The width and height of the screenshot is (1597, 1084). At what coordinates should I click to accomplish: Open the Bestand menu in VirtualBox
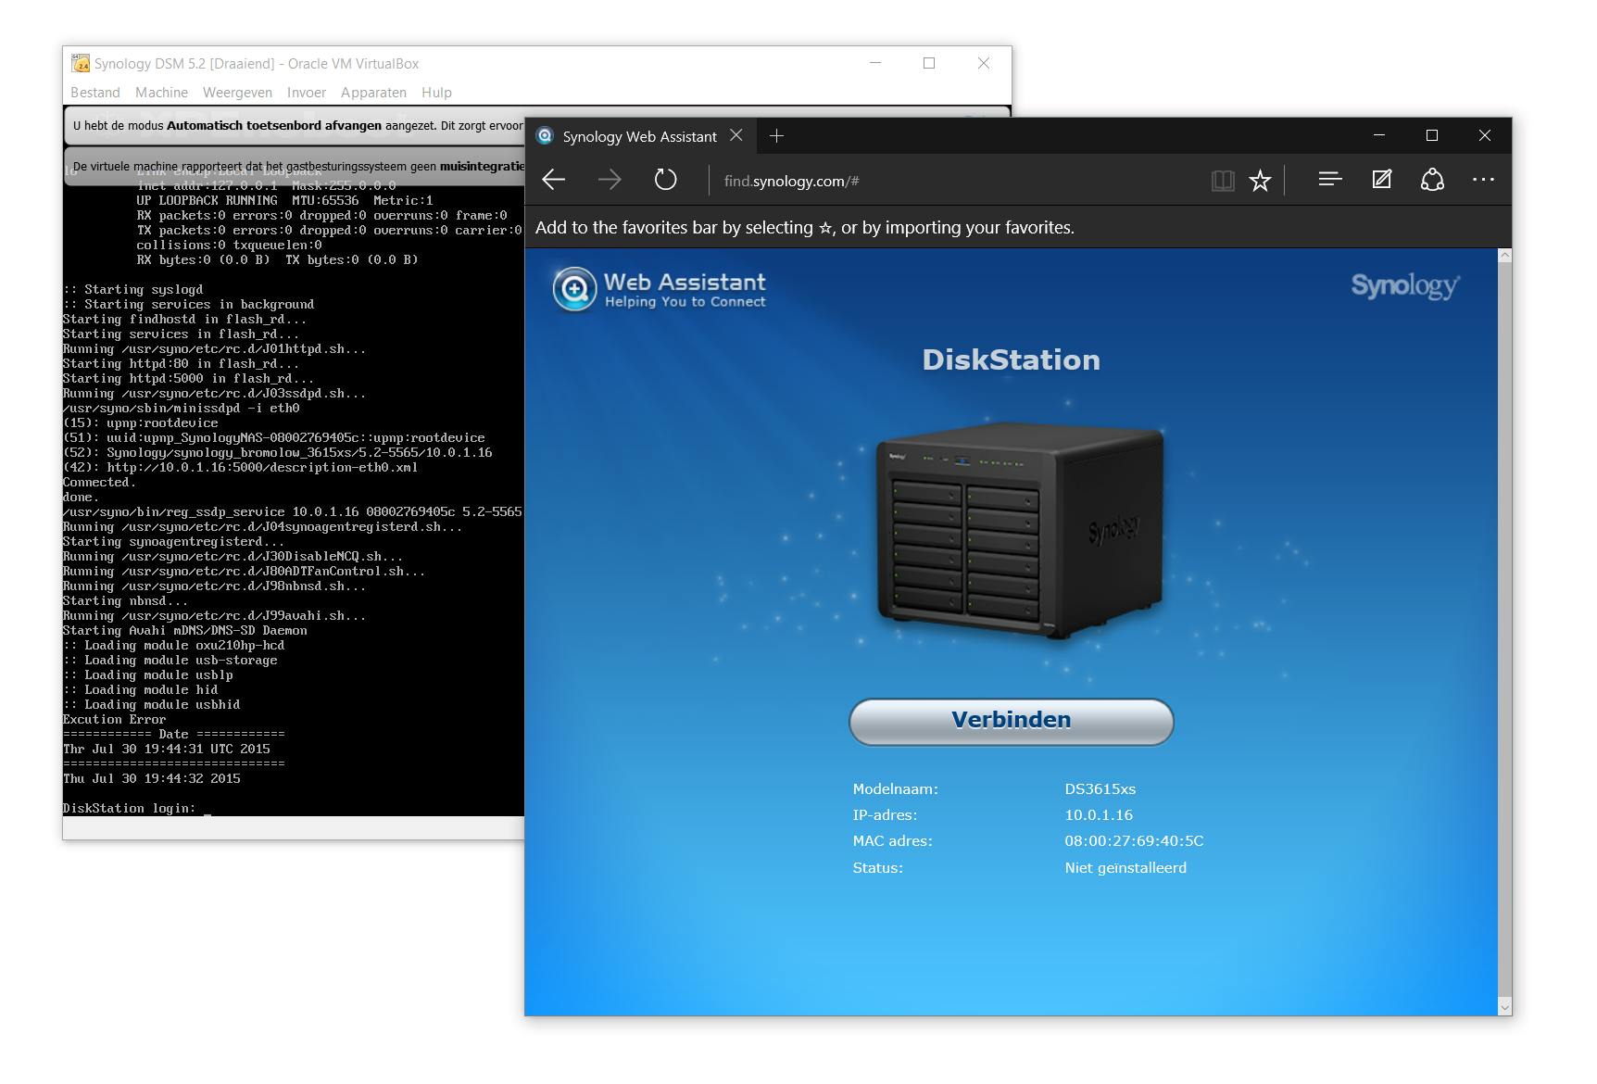point(95,93)
